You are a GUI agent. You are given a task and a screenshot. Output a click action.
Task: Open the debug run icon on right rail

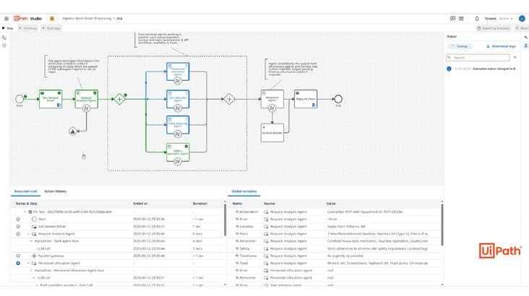[x=525, y=46]
